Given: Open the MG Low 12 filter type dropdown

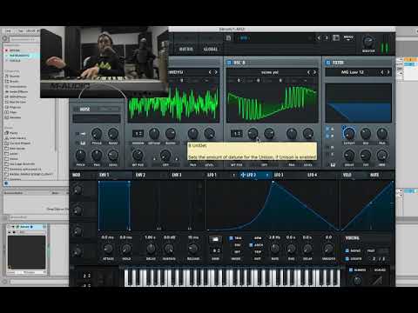Looking at the screenshot, I should click(352, 72).
